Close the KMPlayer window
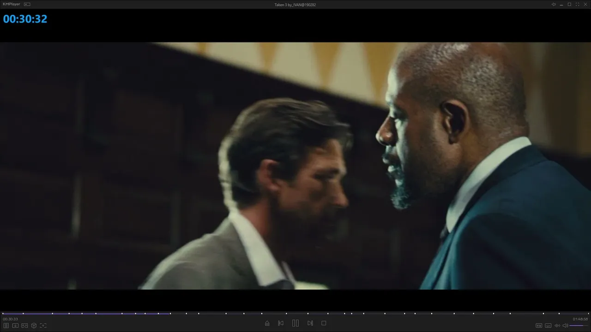The height and width of the screenshot is (332, 591). point(585,4)
